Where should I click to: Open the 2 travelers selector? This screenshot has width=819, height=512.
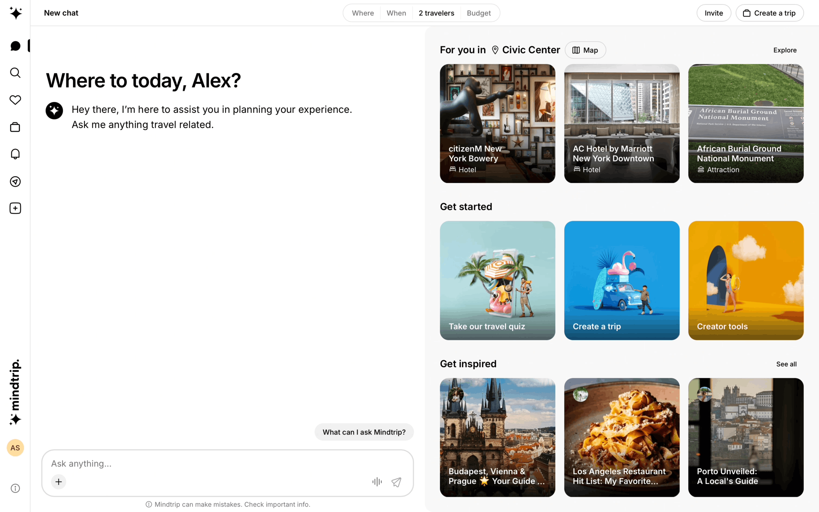tap(436, 13)
